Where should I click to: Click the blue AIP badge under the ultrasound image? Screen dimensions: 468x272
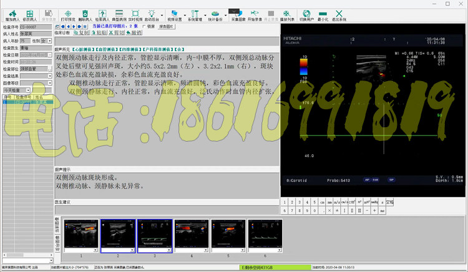coord(367,180)
